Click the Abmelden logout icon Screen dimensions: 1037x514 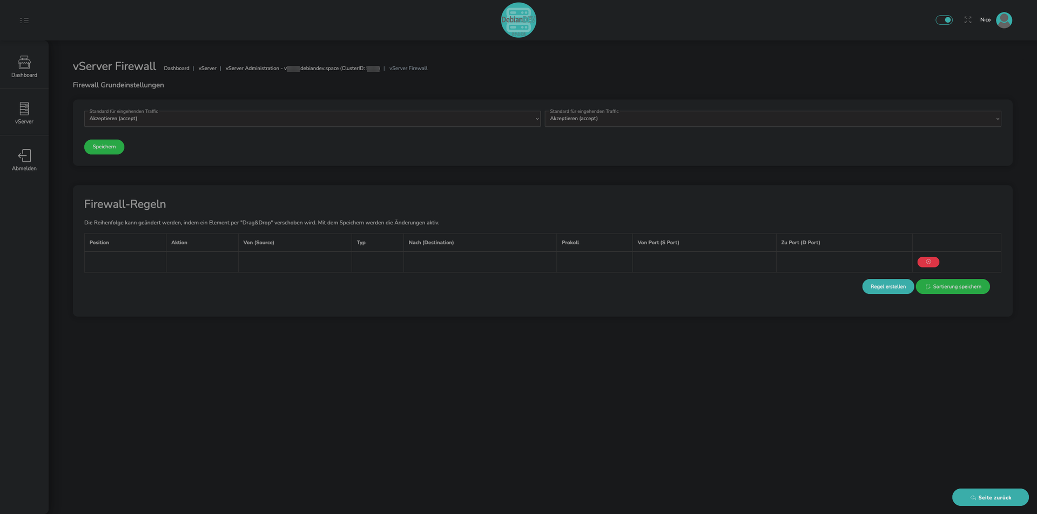coord(24,156)
